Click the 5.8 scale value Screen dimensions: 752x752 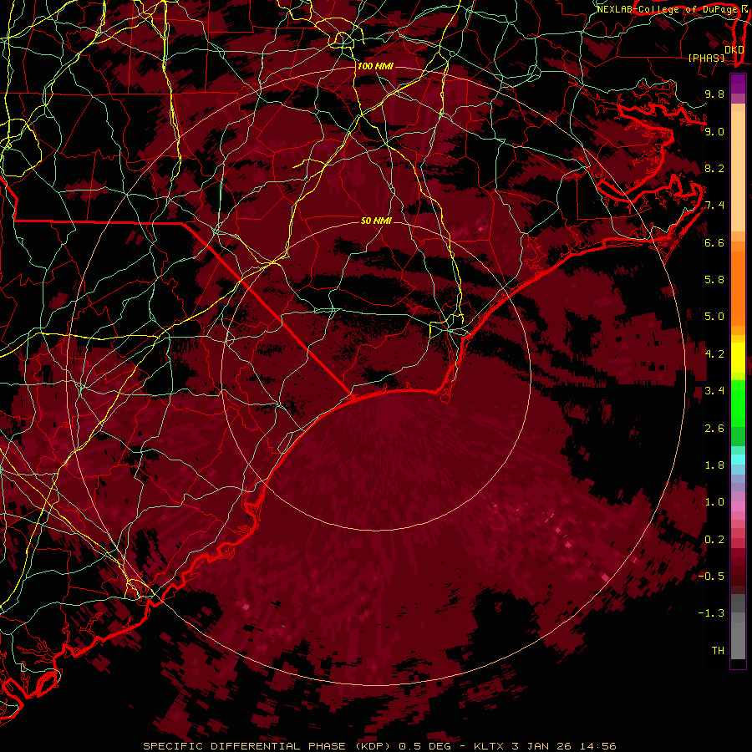tap(714, 280)
